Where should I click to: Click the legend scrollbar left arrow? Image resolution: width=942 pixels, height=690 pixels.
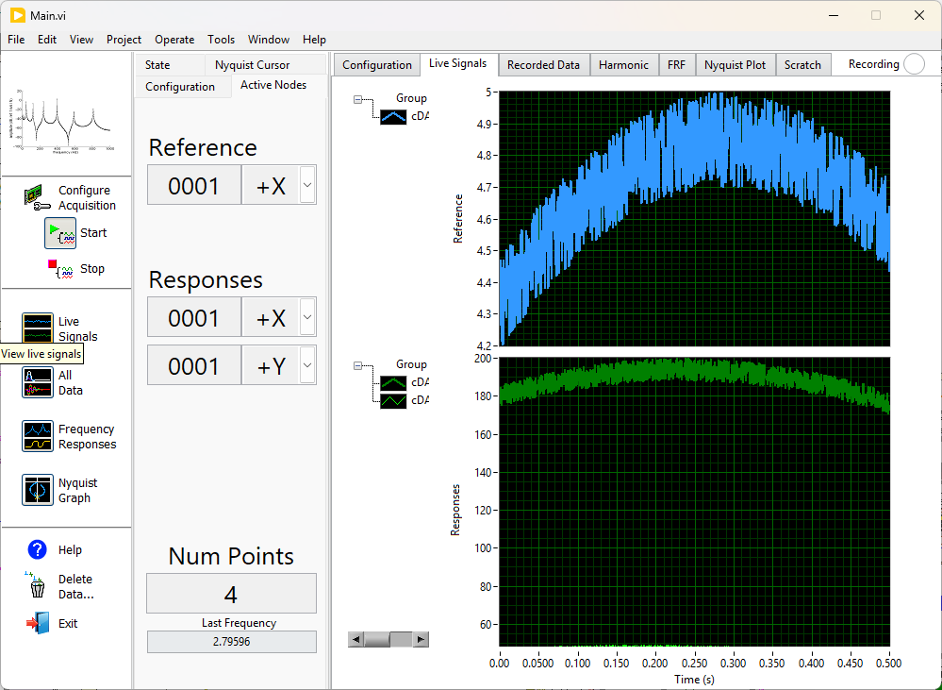[355, 639]
